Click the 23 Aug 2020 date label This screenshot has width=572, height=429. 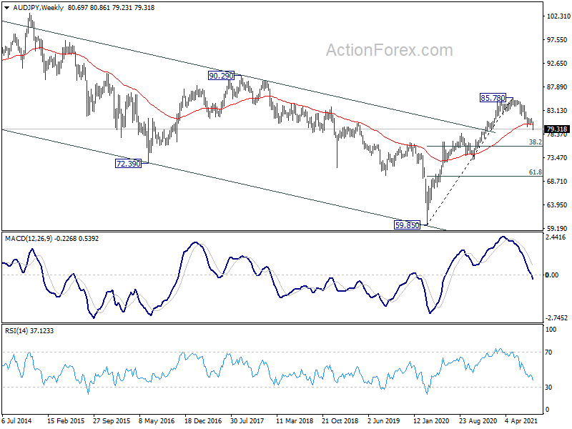point(478,421)
